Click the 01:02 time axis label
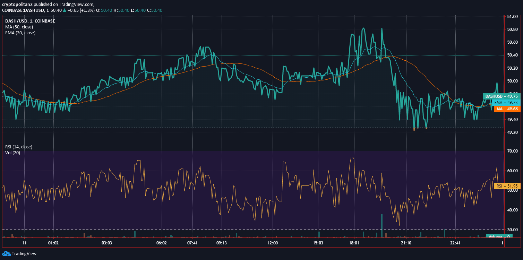Viewport: 523px width, 260px height. pos(53,243)
